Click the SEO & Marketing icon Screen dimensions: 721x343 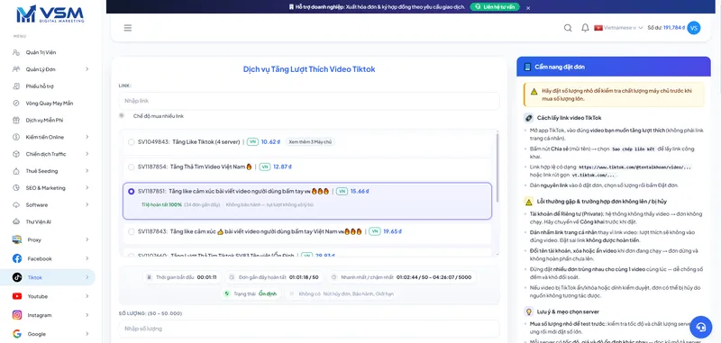pos(16,188)
